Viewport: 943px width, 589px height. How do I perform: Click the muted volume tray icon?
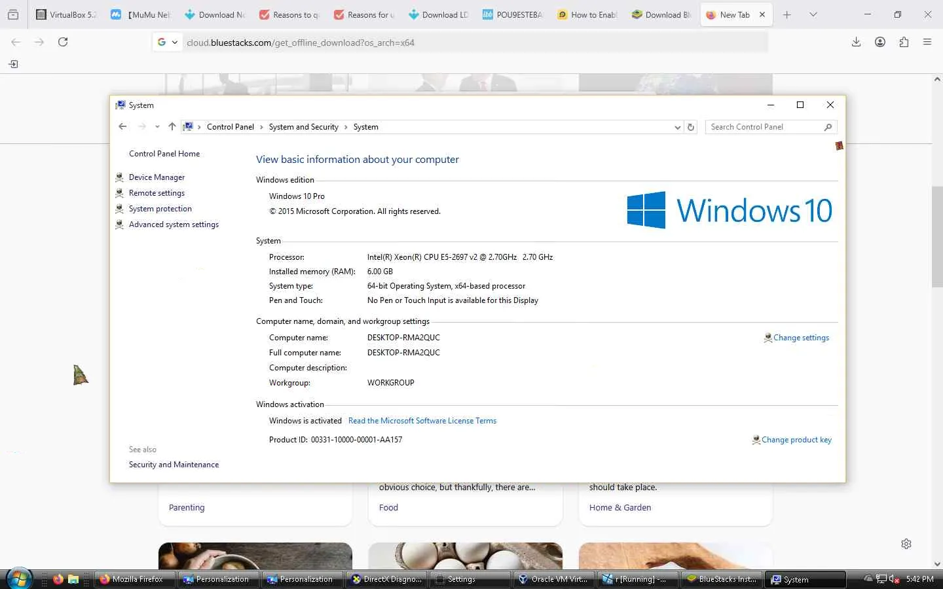[894, 579]
